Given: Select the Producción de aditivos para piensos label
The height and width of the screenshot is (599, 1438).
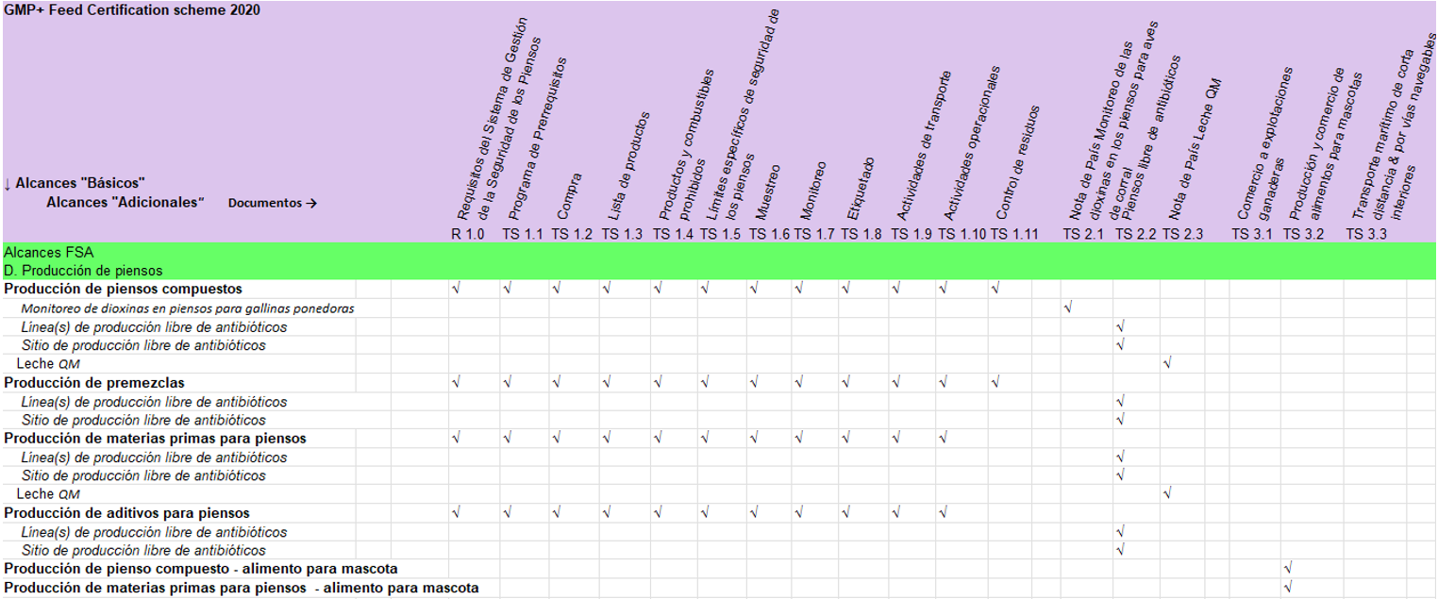Looking at the screenshot, I should coord(126,512).
